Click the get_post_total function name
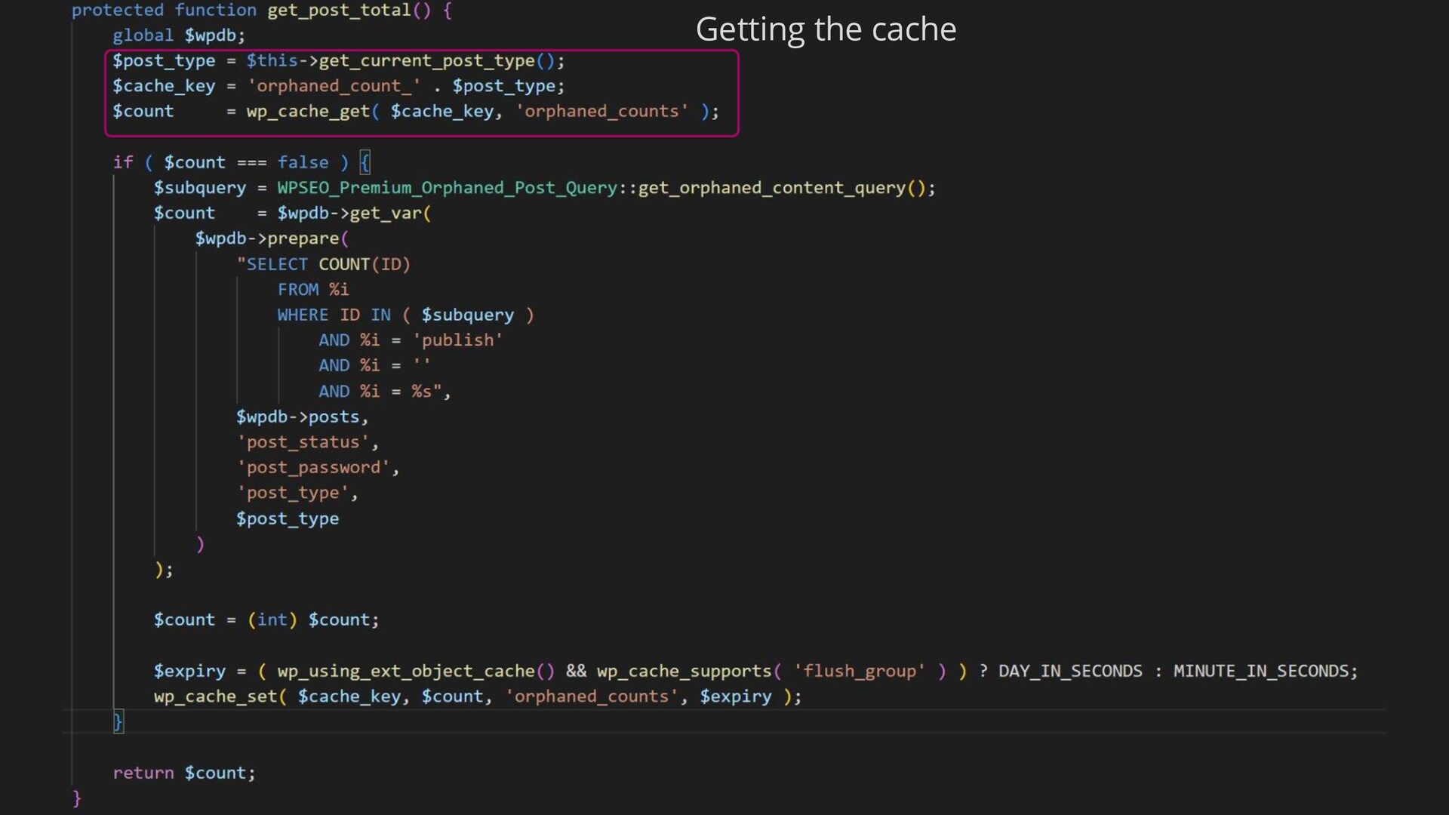 click(x=339, y=11)
